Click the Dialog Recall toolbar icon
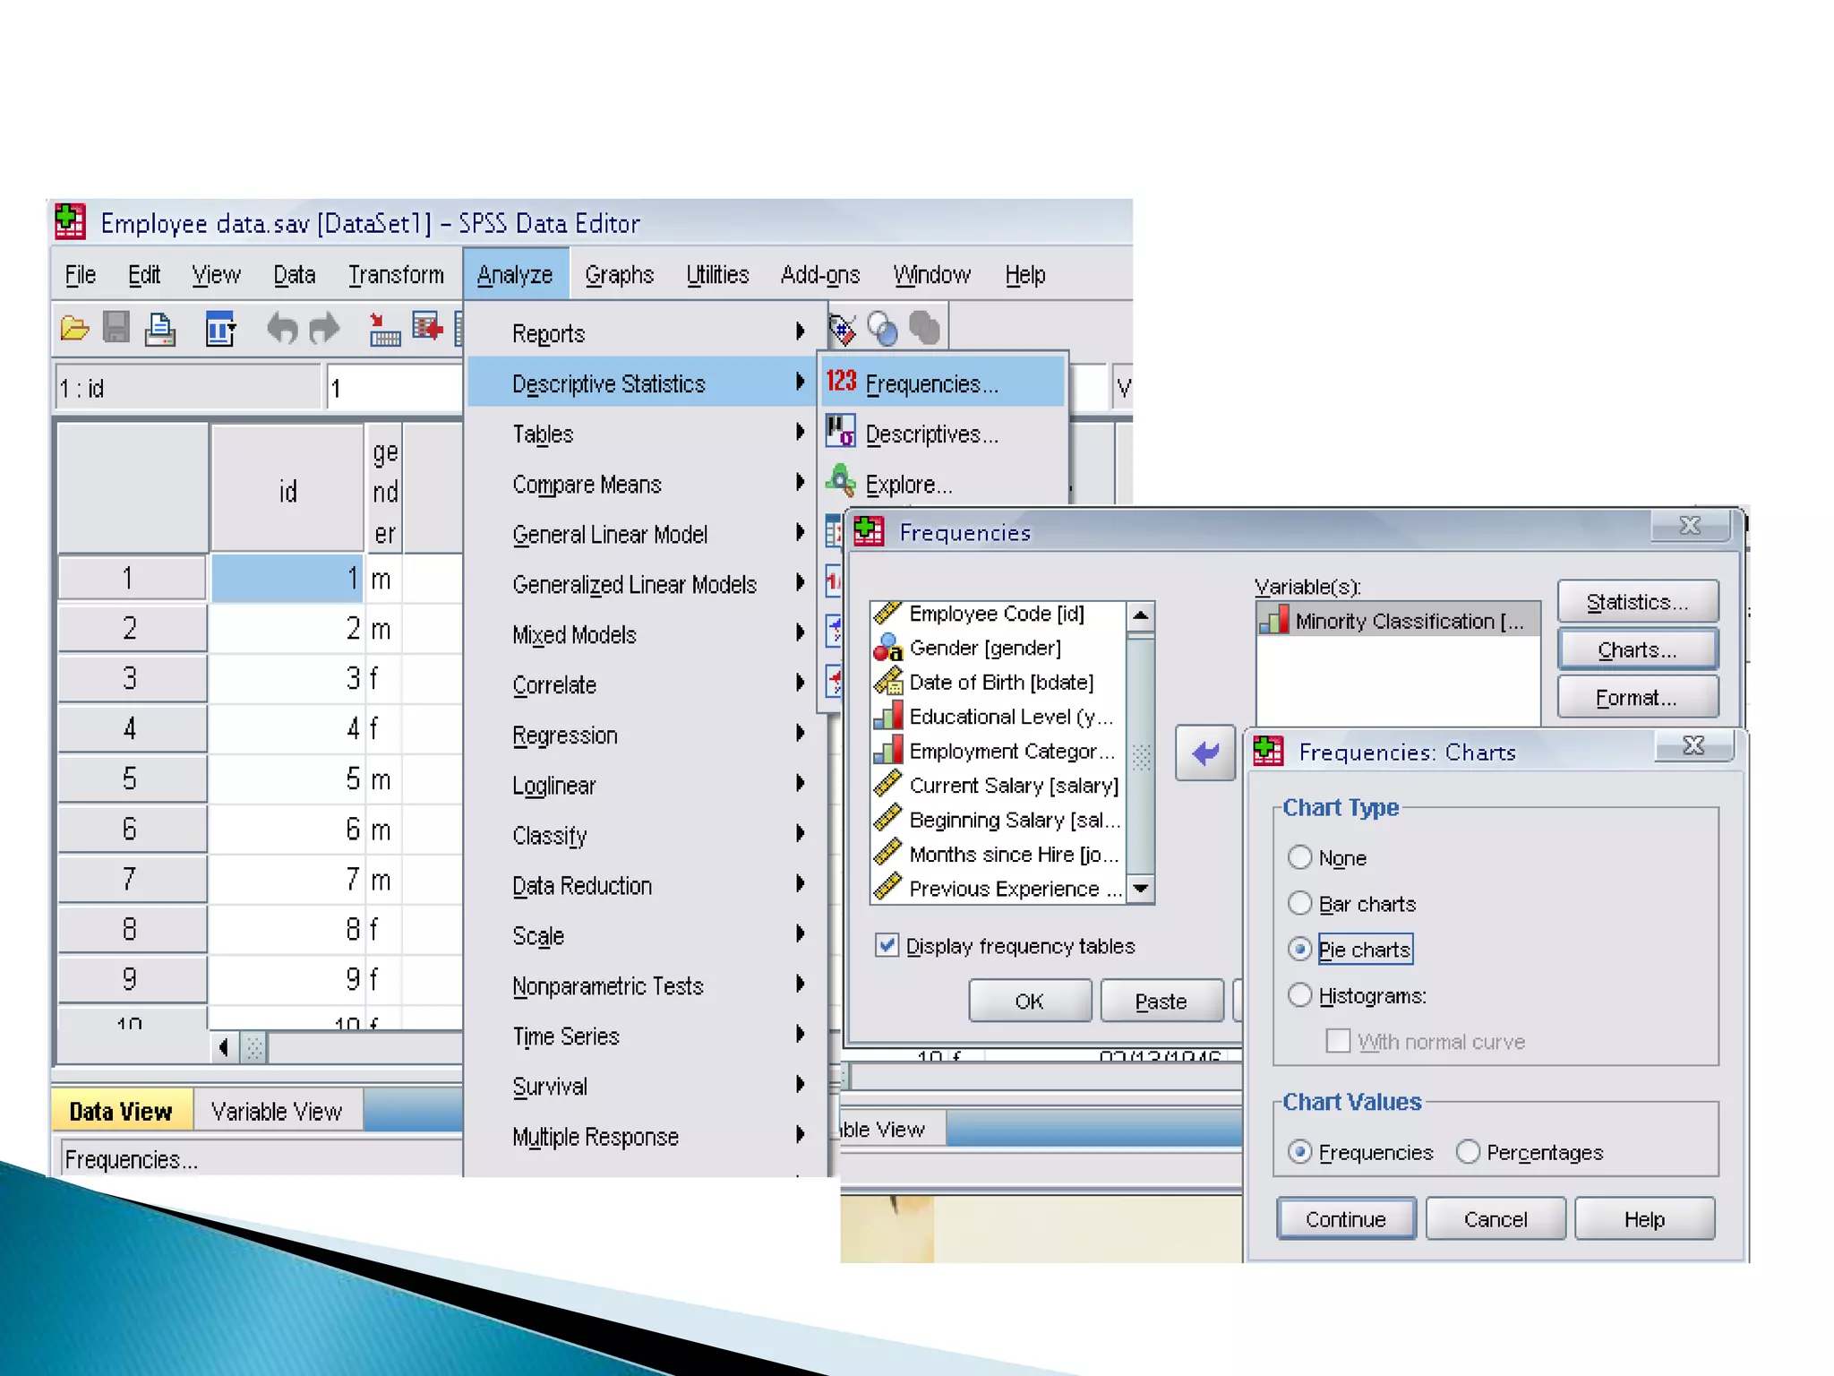 coord(220,329)
